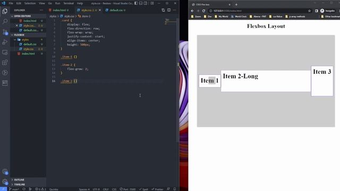Change end of line sequence via CRLF
The width and height of the screenshot is (340, 191).
coord(106,189)
